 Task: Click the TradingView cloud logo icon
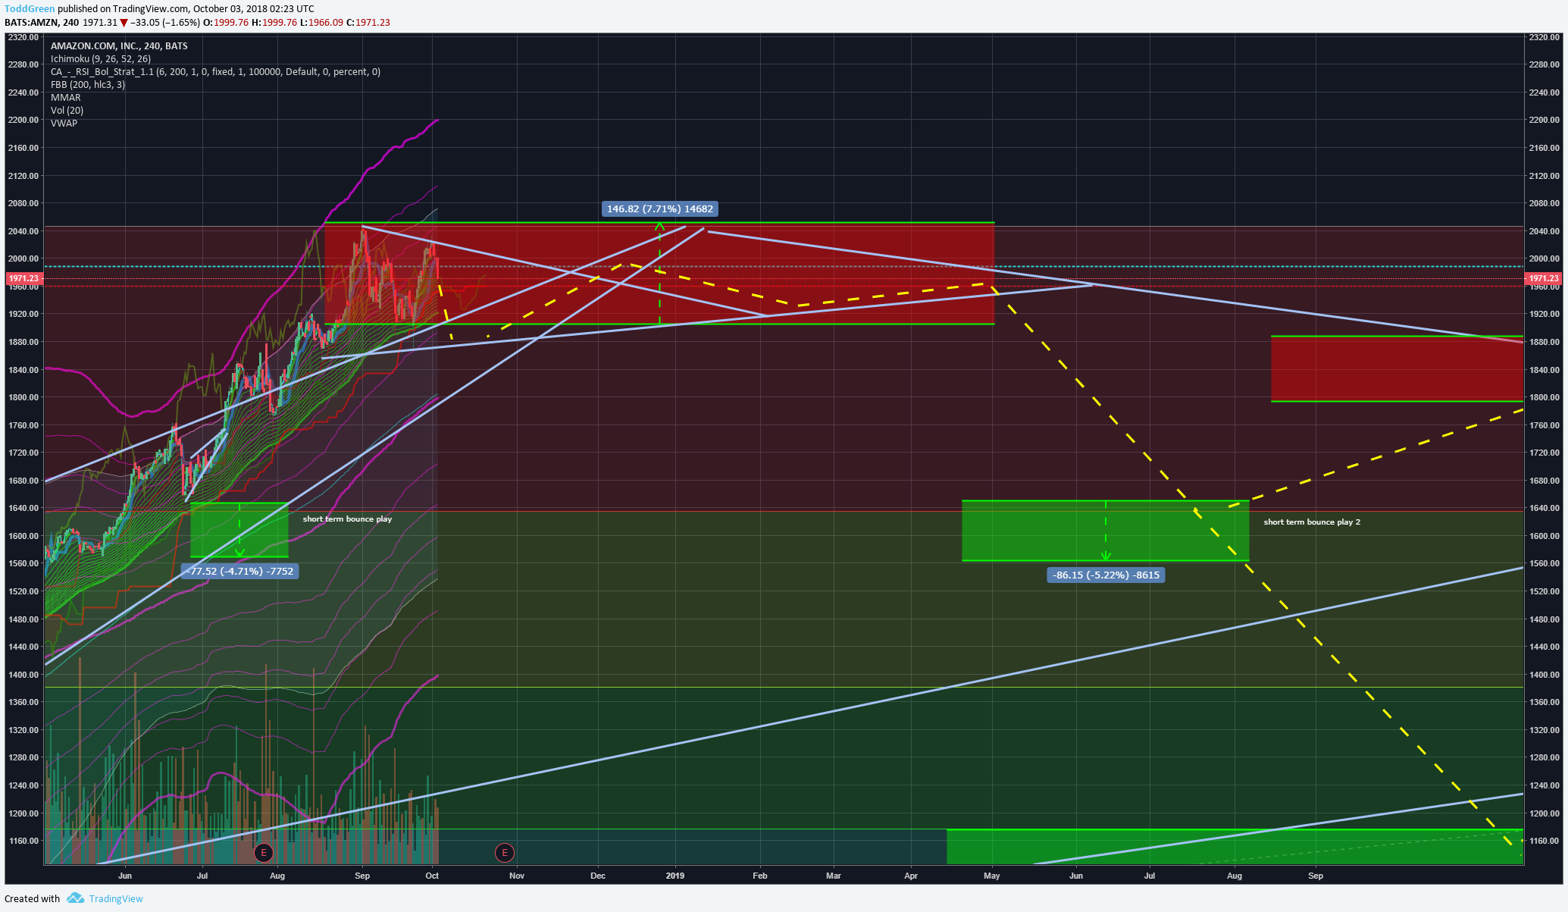75,898
